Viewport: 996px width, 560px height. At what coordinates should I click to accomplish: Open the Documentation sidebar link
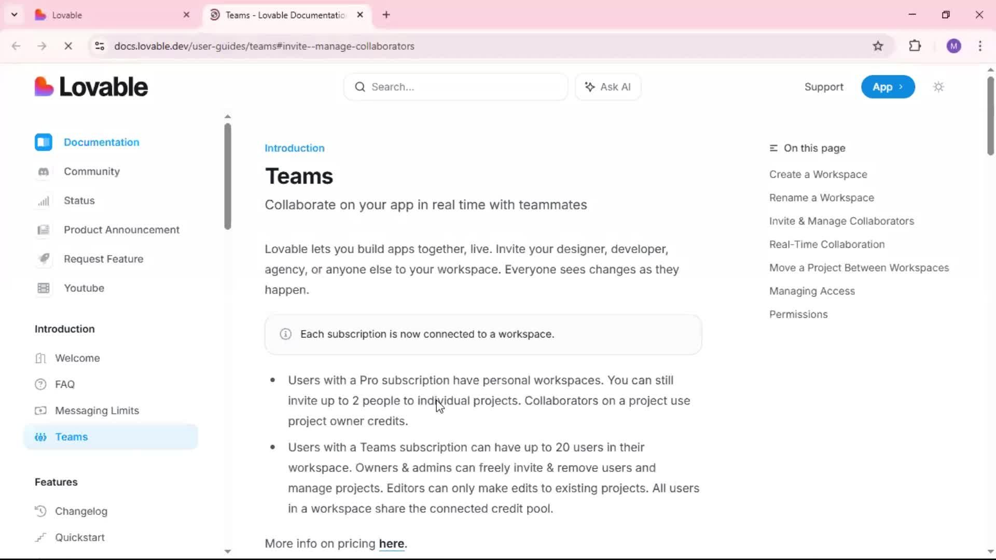pos(102,142)
